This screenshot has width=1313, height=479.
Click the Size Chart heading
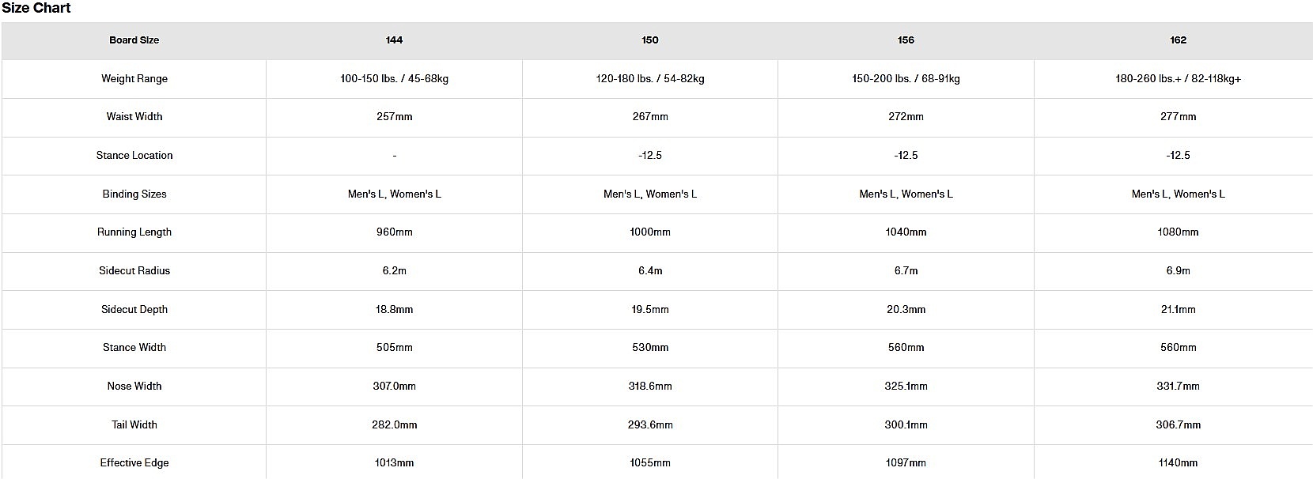click(36, 9)
